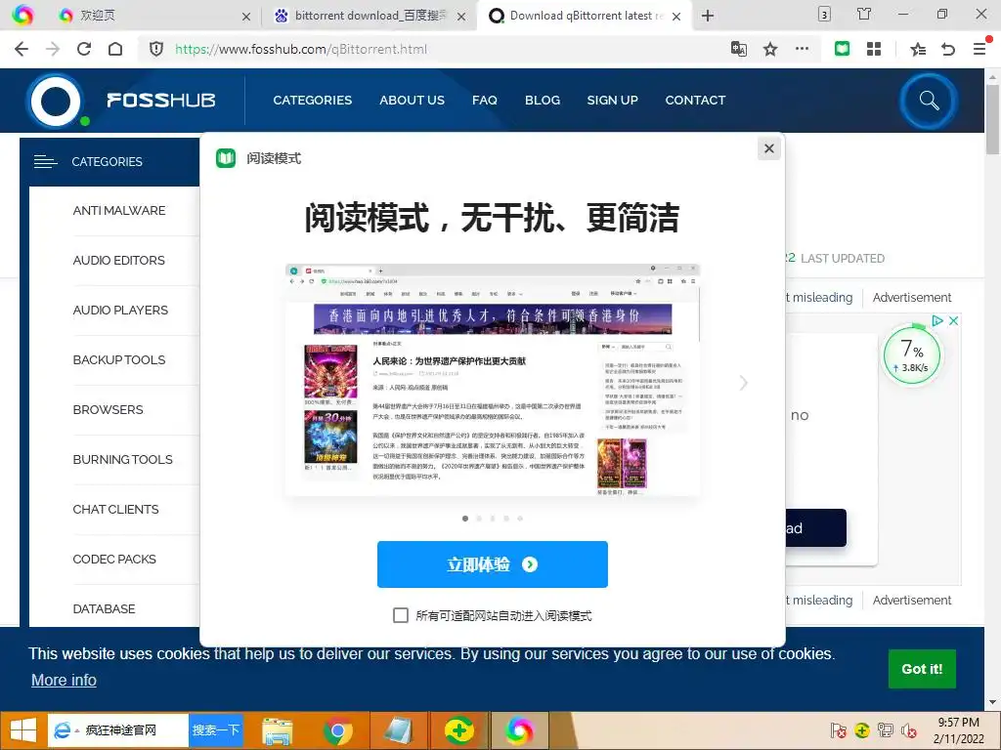
Task: Accept cookies with Got it! button
Action: pos(922,669)
